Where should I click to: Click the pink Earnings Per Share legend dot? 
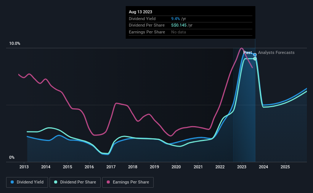(108, 182)
